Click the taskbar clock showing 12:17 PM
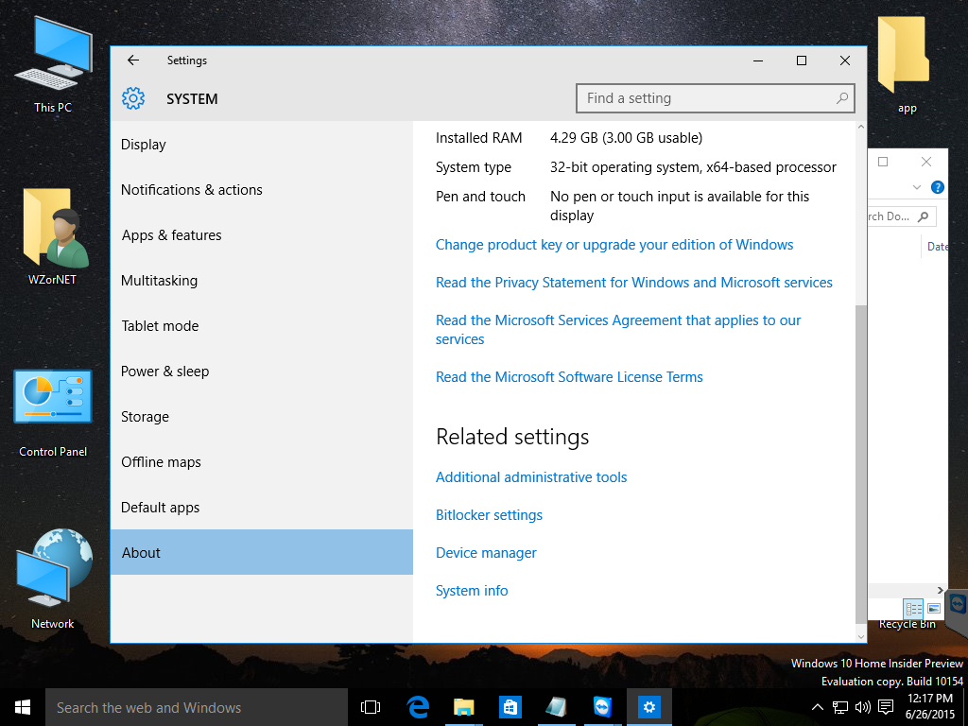968x726 pixels. tap(930, 699)
